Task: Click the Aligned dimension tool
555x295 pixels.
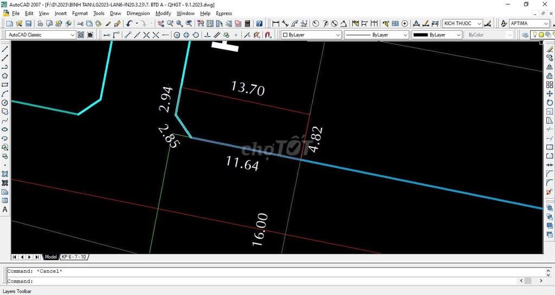Action: pyautogui.click(x=285, y=24)
